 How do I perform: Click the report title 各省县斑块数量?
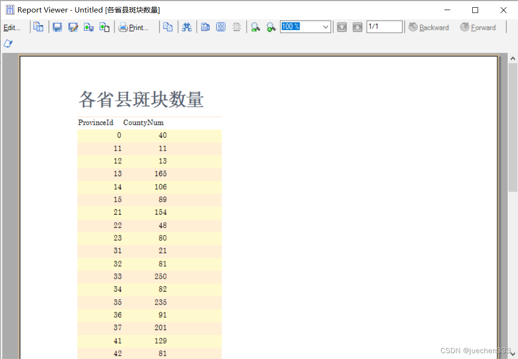[141, 99]
